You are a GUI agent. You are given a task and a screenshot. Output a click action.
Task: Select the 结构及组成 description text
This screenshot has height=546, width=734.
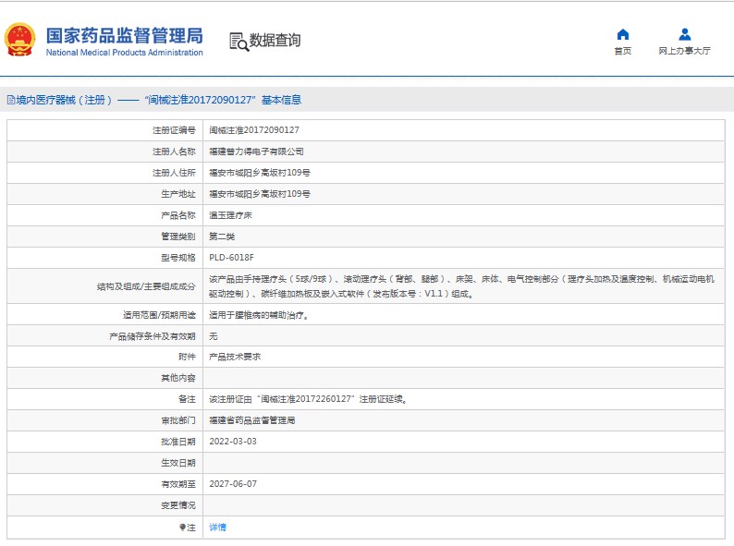pyautogui.click(x=461, y=286)
